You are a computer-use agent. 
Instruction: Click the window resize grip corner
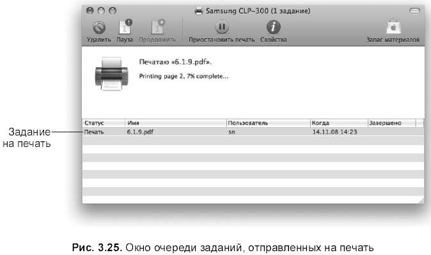(421, 201)
